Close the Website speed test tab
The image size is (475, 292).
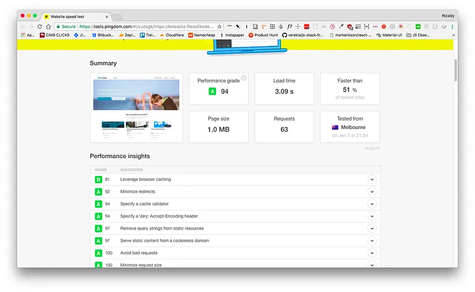click(x=106, y=16)
